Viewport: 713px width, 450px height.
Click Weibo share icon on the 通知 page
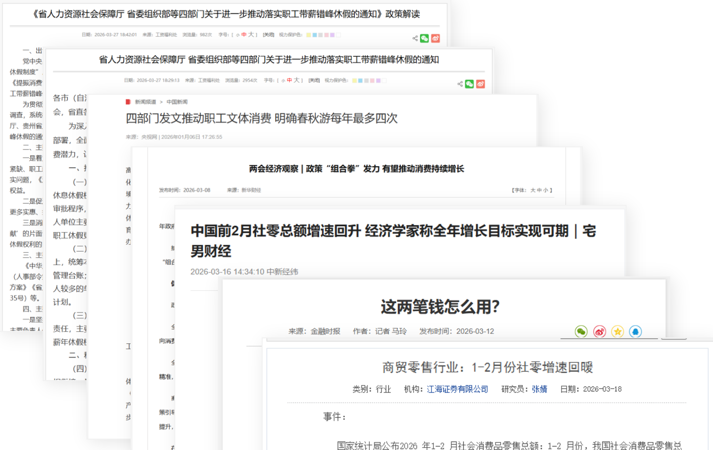coord(480,84)
